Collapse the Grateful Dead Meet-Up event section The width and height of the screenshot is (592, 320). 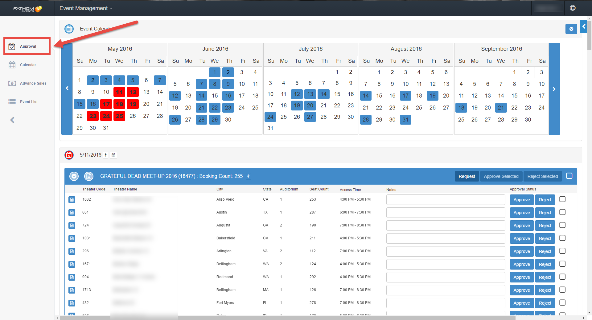[x=74, y=176]
